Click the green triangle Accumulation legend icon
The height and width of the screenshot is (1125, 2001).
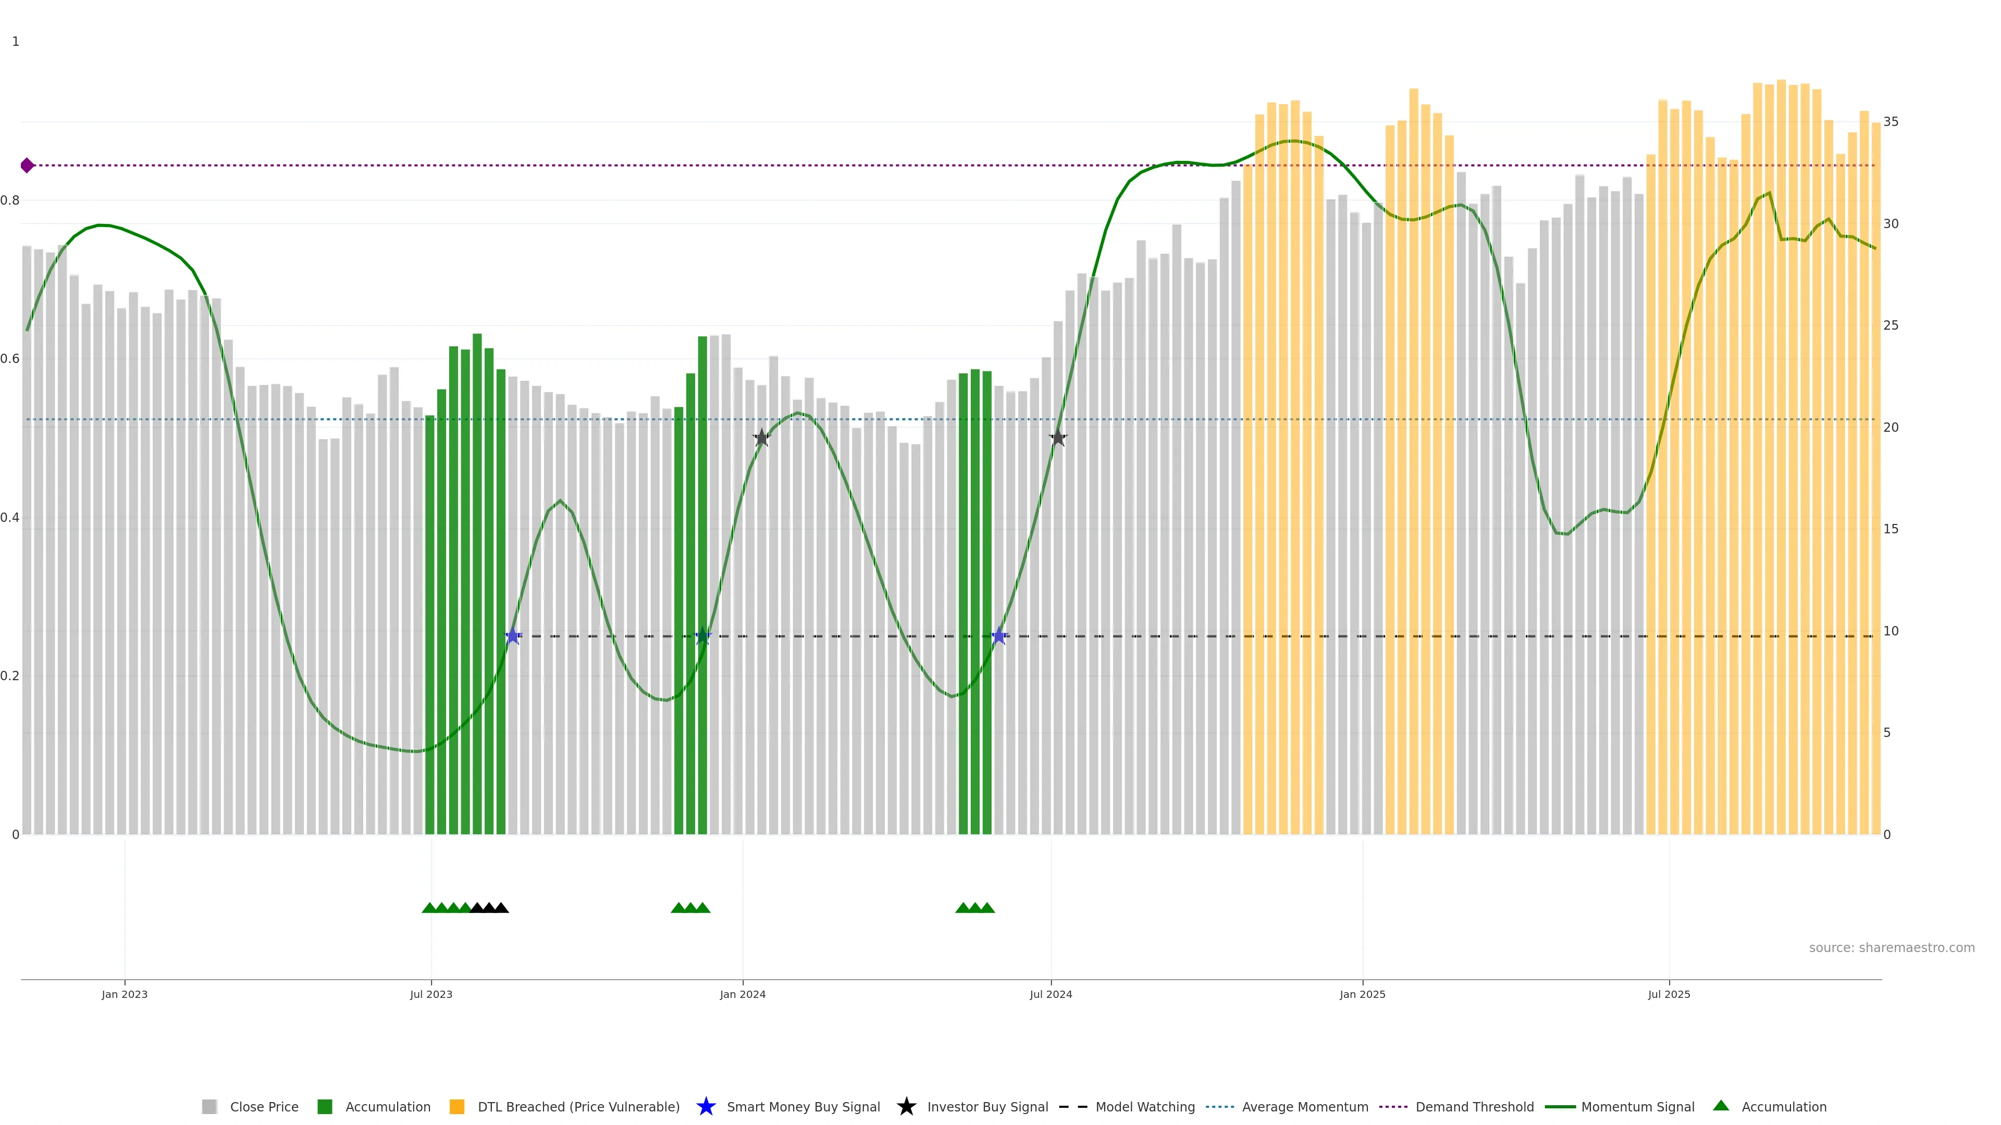tap(1721, 1106)
